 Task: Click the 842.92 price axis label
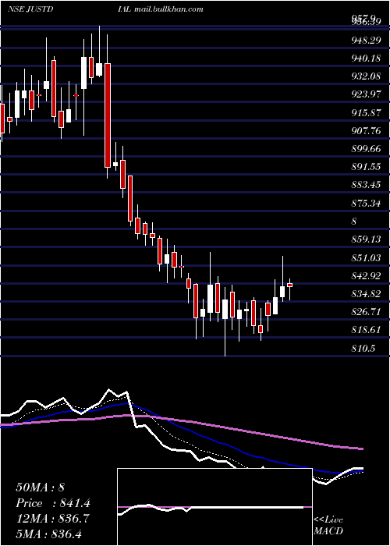366,275
